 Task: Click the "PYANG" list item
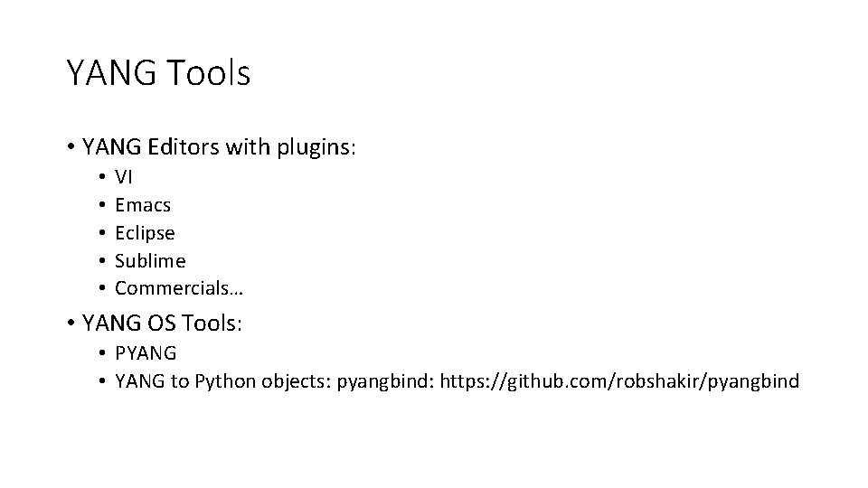pyautogui.click(x=146, y=353)
